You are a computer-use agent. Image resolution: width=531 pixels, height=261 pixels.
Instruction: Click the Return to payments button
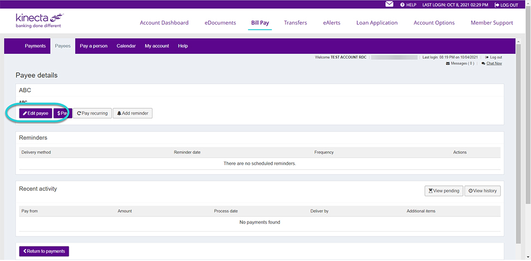pos(44,252)
